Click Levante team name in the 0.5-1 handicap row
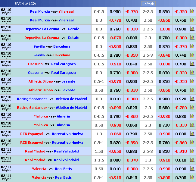 click(x=69, y=81)
